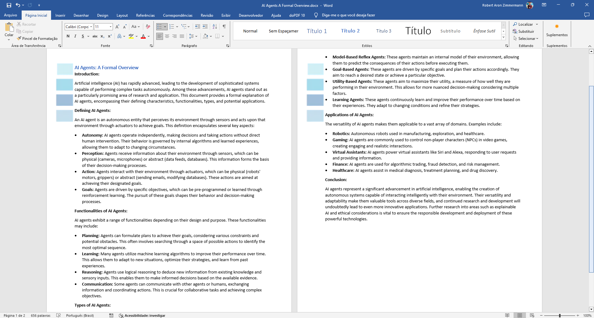
Task: Click the sort (Classificar) icon
Action: (214, 27)
